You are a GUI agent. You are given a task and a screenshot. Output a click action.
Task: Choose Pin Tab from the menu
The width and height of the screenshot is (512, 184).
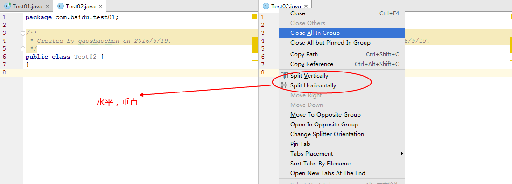(x=342, y=144)
